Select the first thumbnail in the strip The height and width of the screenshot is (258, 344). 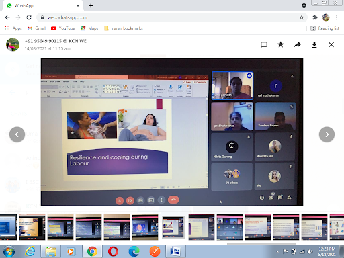pyautogui.click(x=8, y=227)
